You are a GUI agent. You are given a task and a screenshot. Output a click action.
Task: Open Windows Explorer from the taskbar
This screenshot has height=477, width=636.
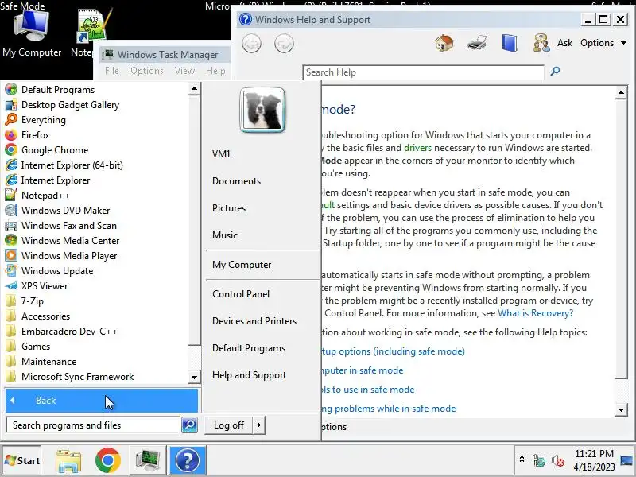[68, 460]
